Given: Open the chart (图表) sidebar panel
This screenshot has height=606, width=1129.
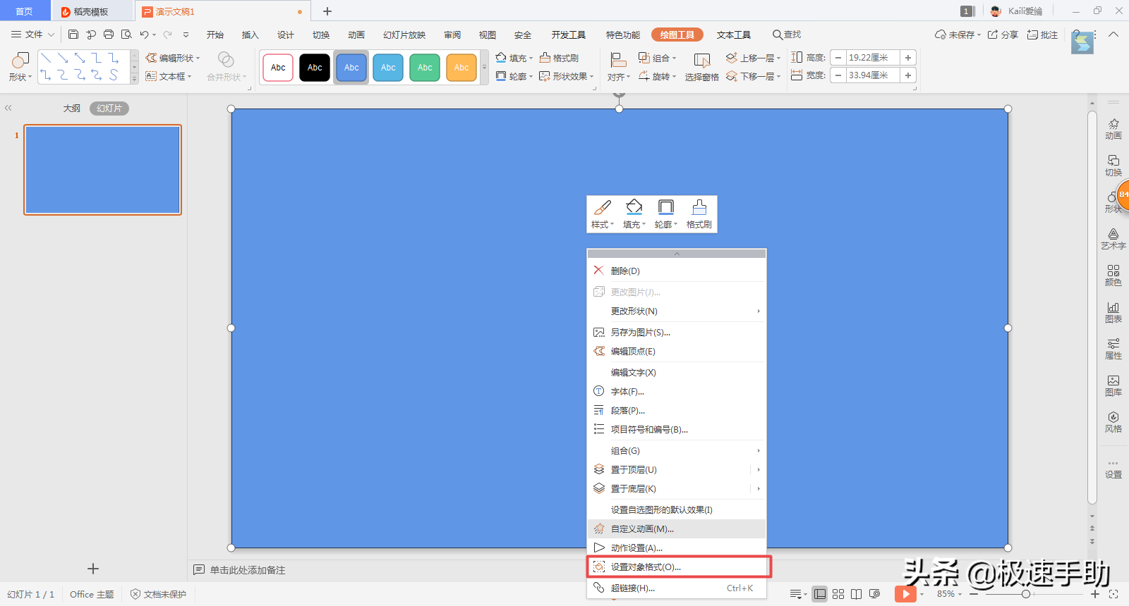Looking at the screenshot, I should coord(1113,312).
